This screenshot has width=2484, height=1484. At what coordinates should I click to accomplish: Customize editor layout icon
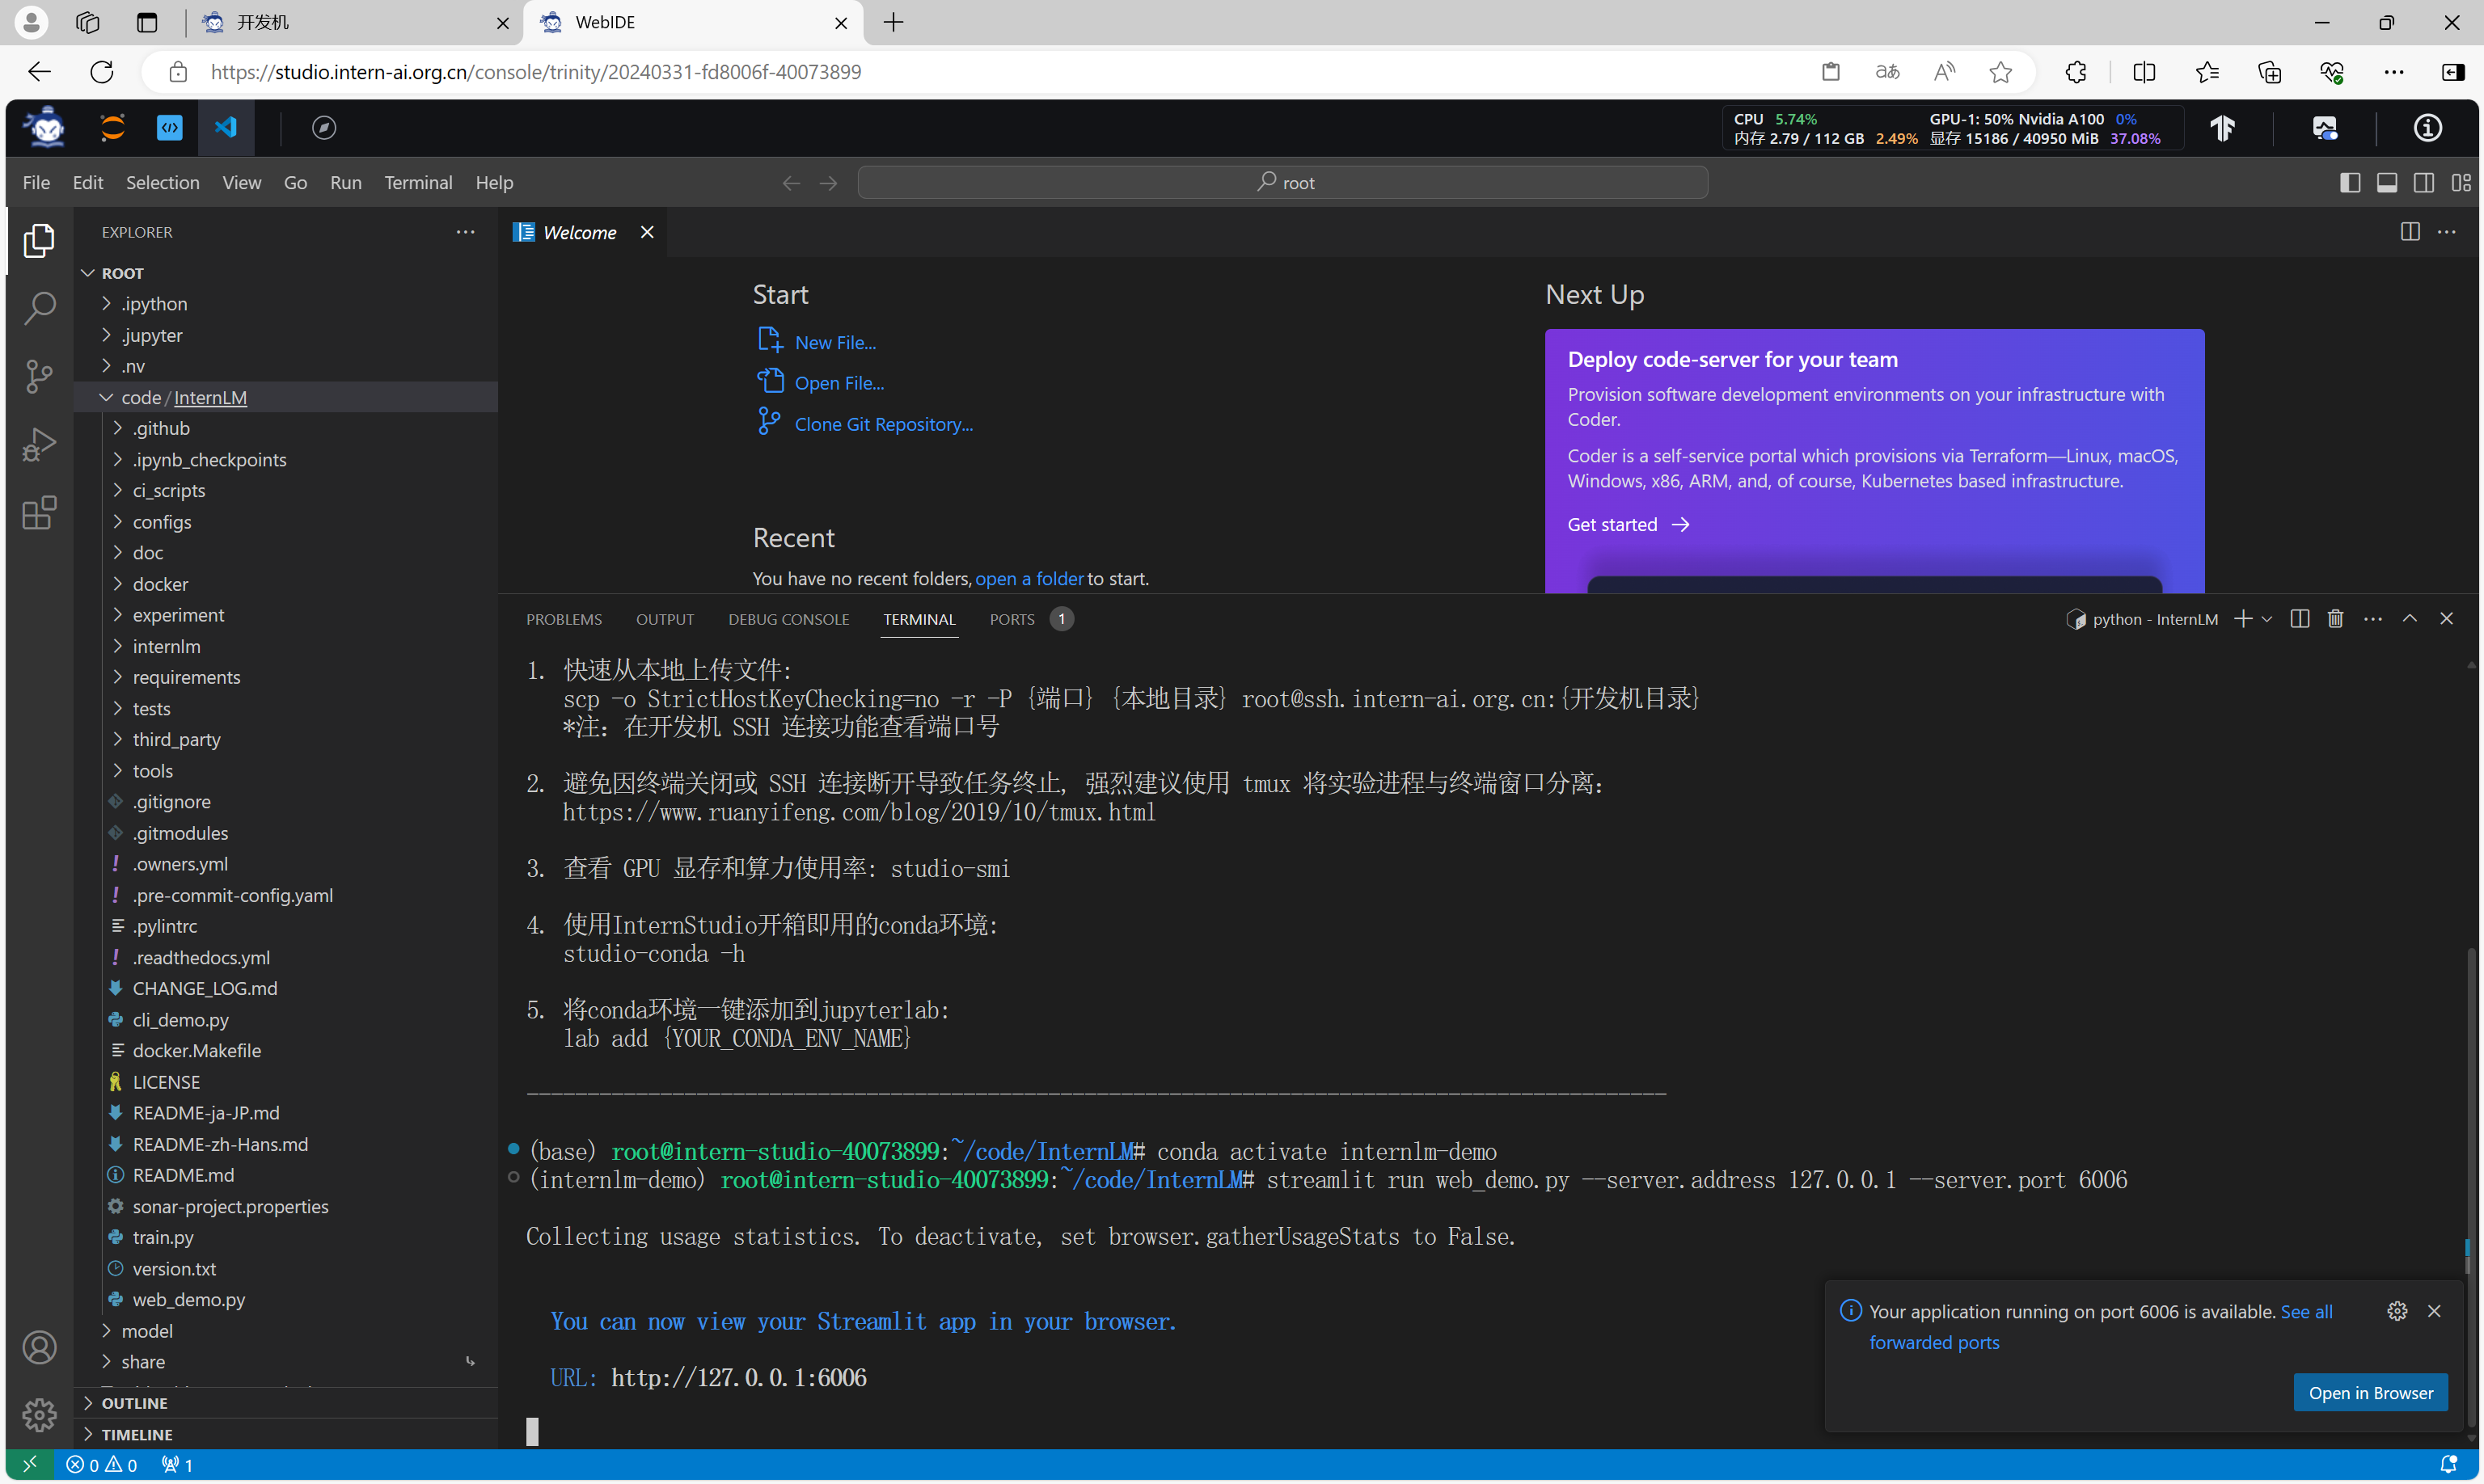2460,182
